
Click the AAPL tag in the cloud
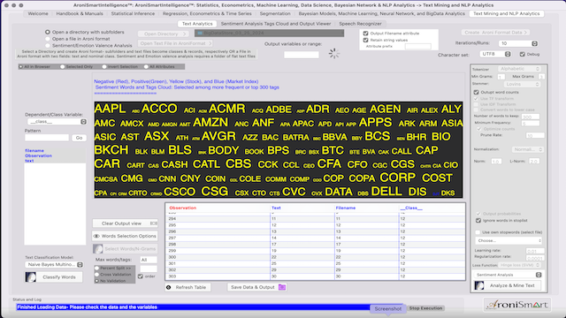coord(110,109)
